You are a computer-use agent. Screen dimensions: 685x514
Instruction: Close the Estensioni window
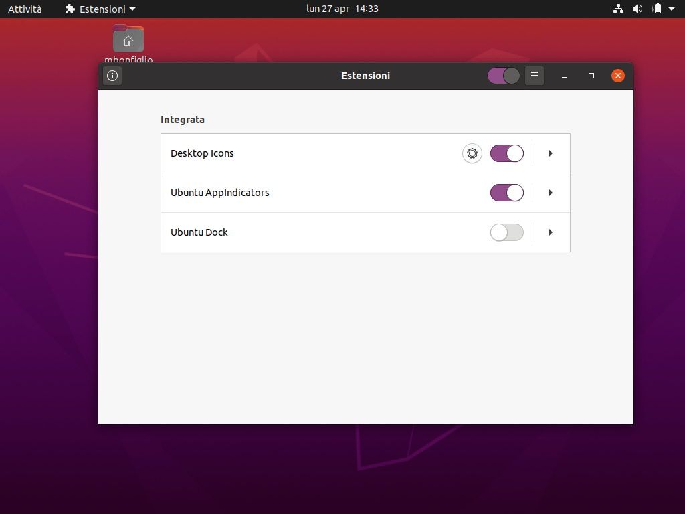click(617, 76)
